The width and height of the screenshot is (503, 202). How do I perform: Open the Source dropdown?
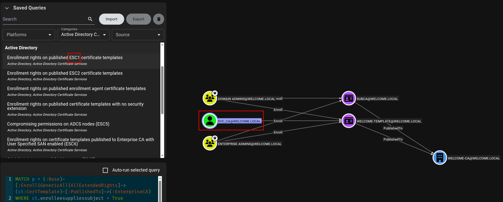(x=138, y=35)
